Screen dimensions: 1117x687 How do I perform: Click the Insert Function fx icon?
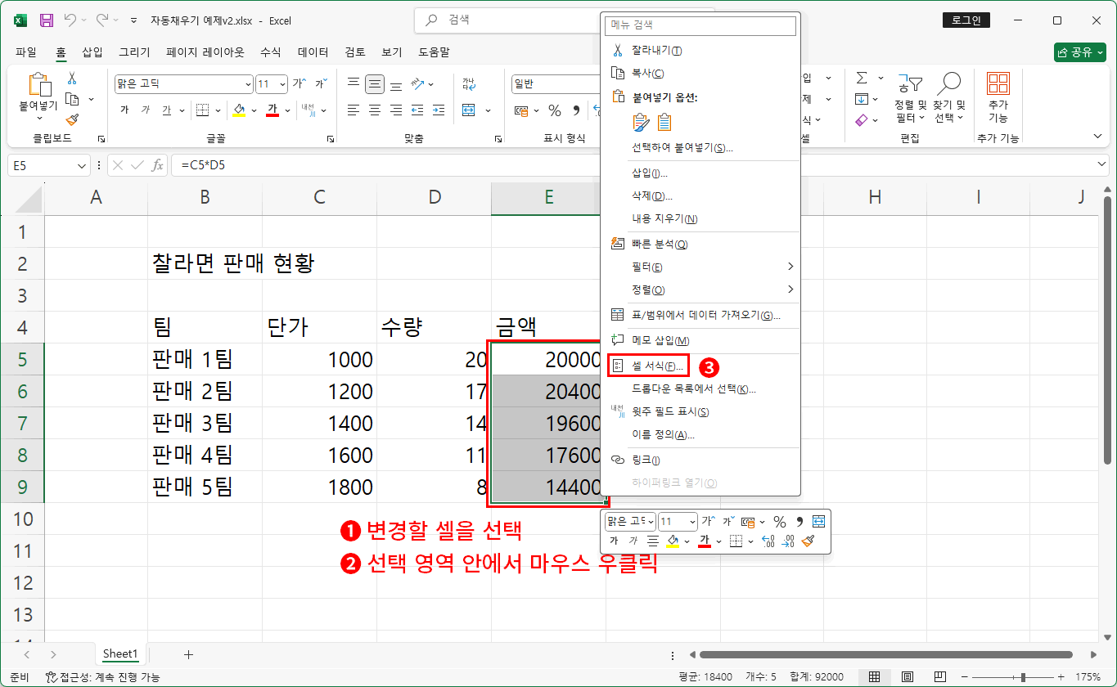coord(157,165)
